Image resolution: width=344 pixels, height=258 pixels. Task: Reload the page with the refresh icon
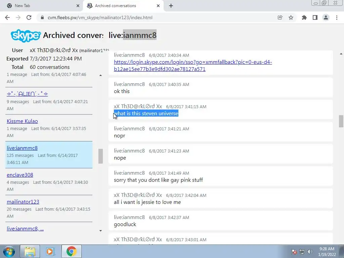(x=29, y=17)
